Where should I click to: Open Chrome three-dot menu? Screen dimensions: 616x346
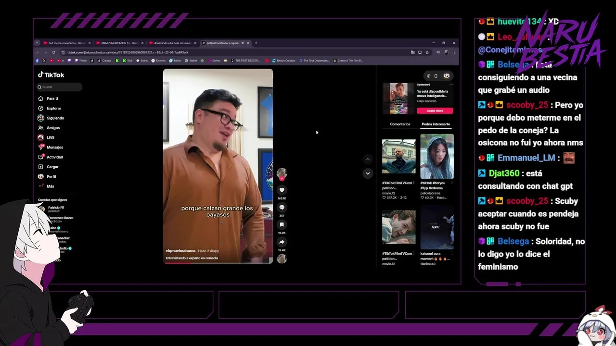pyautogui.click(x=454, y=52)
